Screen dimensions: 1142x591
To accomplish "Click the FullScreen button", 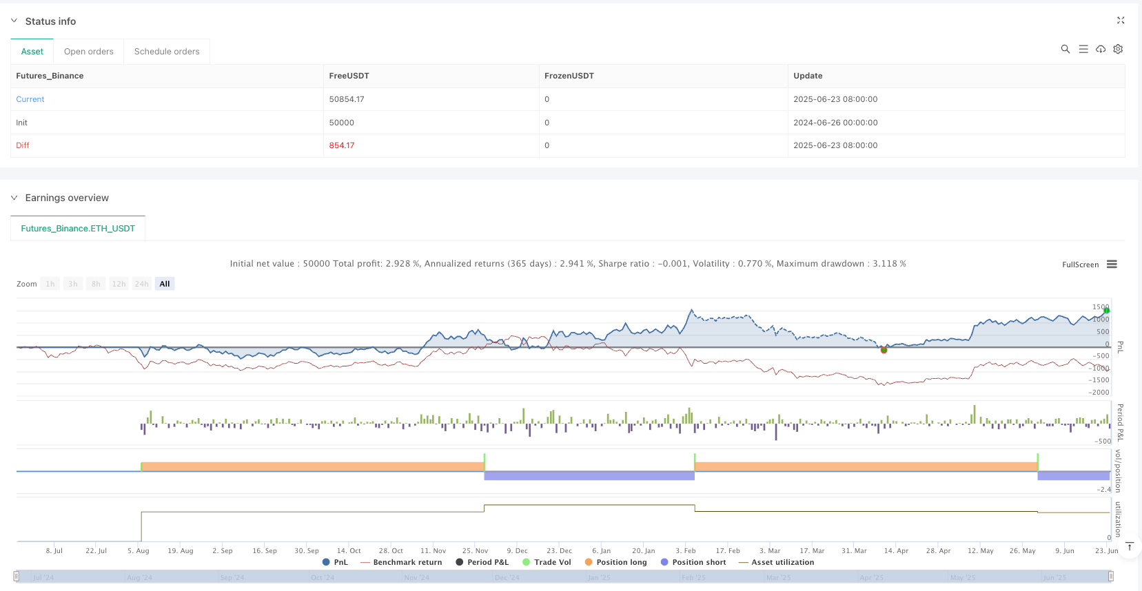I will [x=1080, y=265].
